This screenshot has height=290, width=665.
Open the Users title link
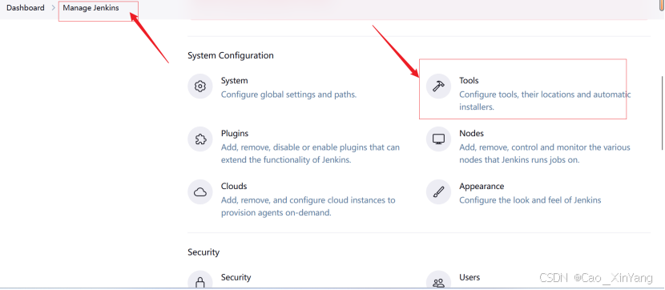point(470,277)
